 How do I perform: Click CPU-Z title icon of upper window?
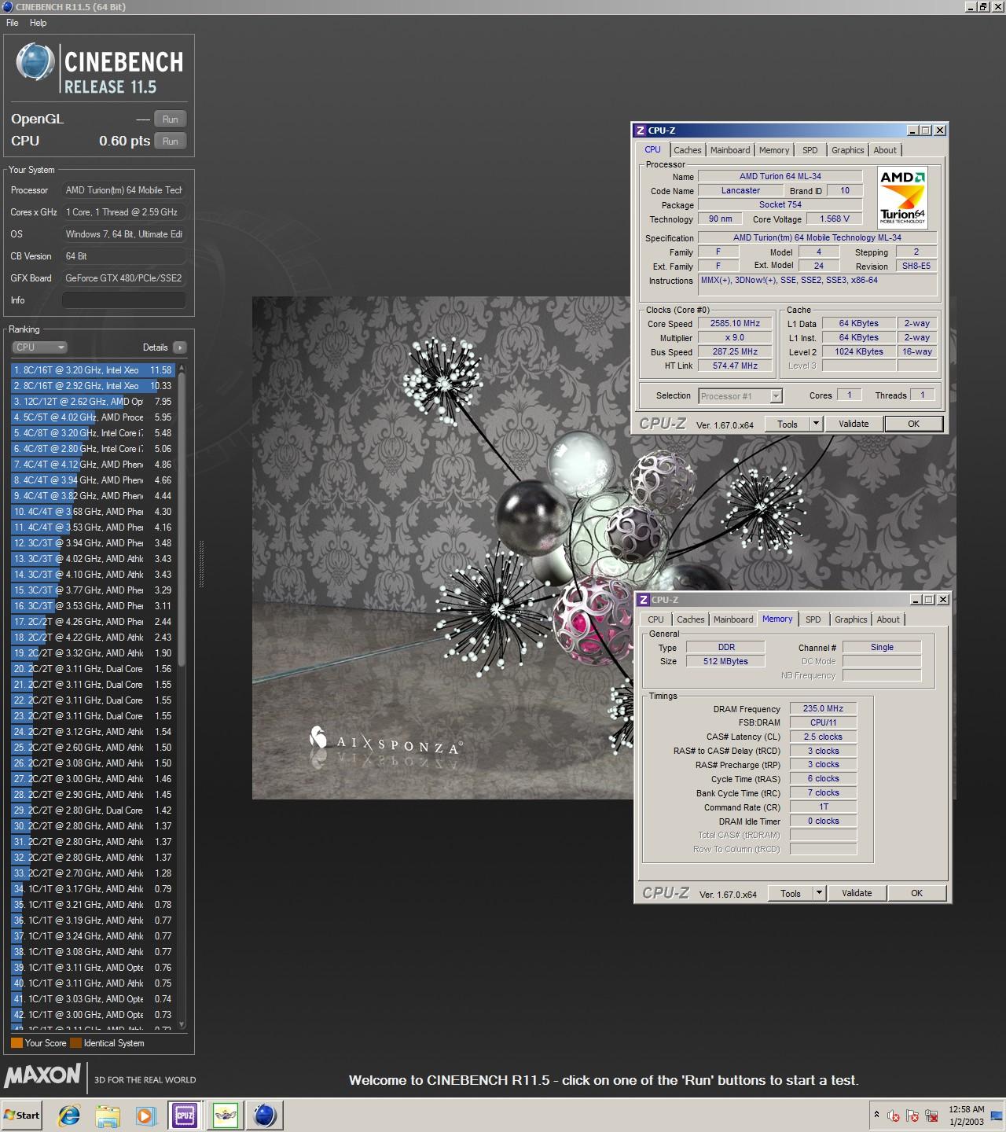[x=641, y=130]
